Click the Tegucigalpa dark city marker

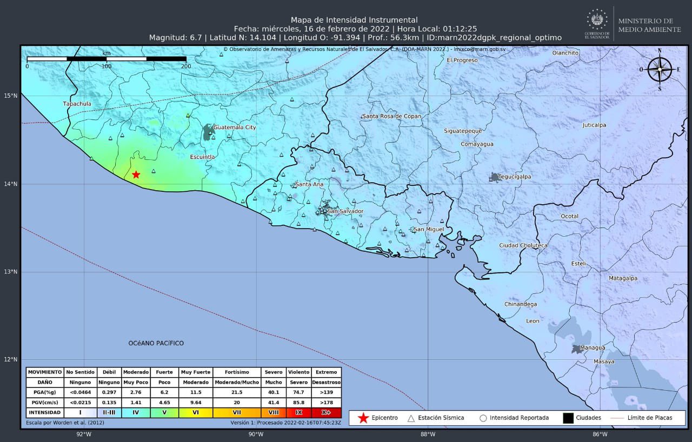[x=495, y=177]
